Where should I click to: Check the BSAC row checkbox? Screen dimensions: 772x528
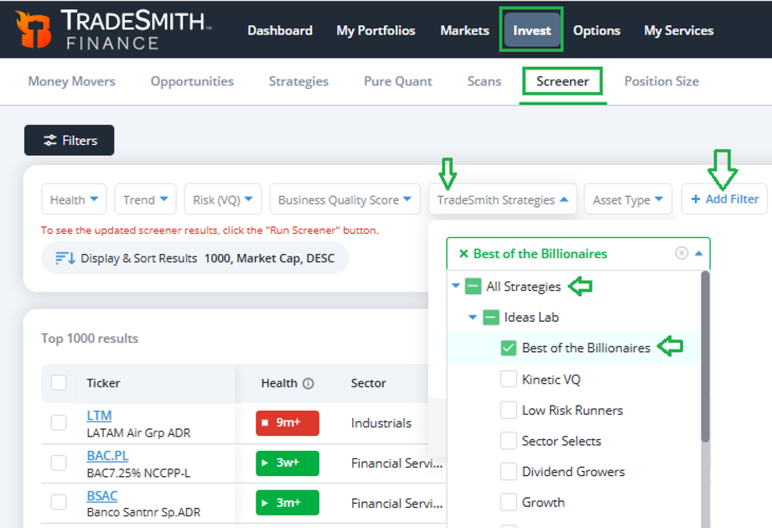(x=59, y=502)
